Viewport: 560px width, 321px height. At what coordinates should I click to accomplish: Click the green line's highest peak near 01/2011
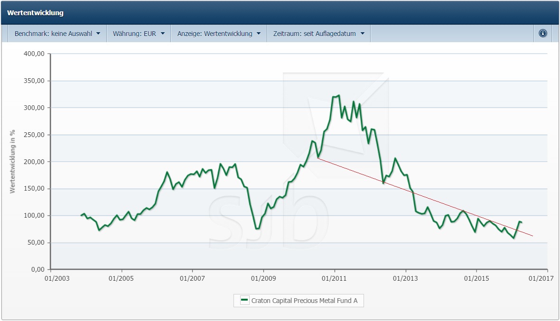(x=337, y=96)
